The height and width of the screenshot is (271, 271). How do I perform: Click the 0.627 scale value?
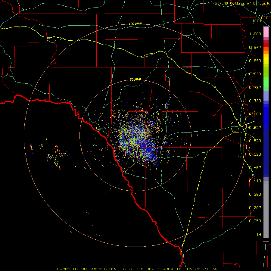click(x=255, y=128)
